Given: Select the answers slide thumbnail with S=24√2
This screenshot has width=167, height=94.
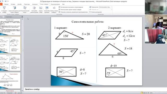Looking at the screenshot, I should point(10,63).
